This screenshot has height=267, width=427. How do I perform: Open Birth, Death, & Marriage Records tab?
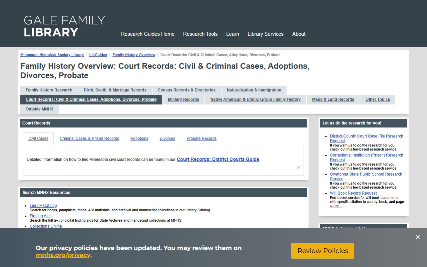(x=115, y=90)
